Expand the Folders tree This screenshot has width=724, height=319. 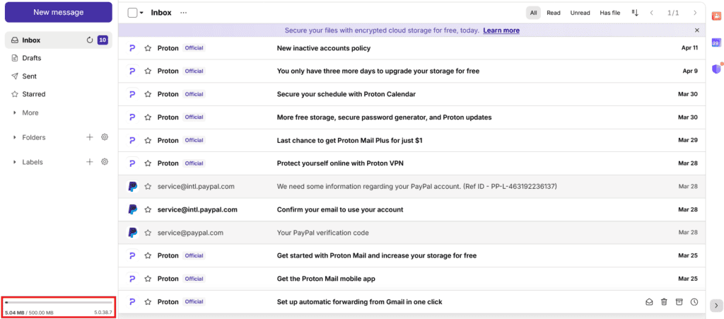coord(15,137)
